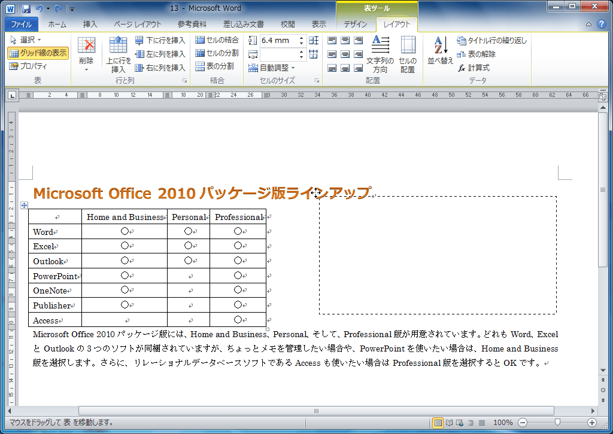The image size is (613, 434).
Task: Insert row below (下に行を挿入)
Action: pos(160,40)
